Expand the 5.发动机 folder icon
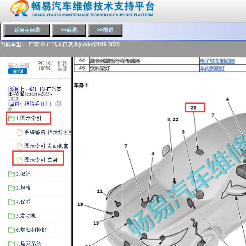 pyautogui.click(x=11, y=216)
